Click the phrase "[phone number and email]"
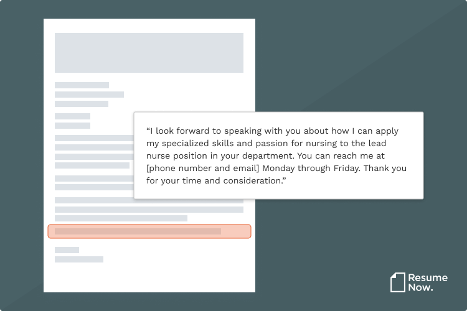467x311 pixels. coord(202,169)
